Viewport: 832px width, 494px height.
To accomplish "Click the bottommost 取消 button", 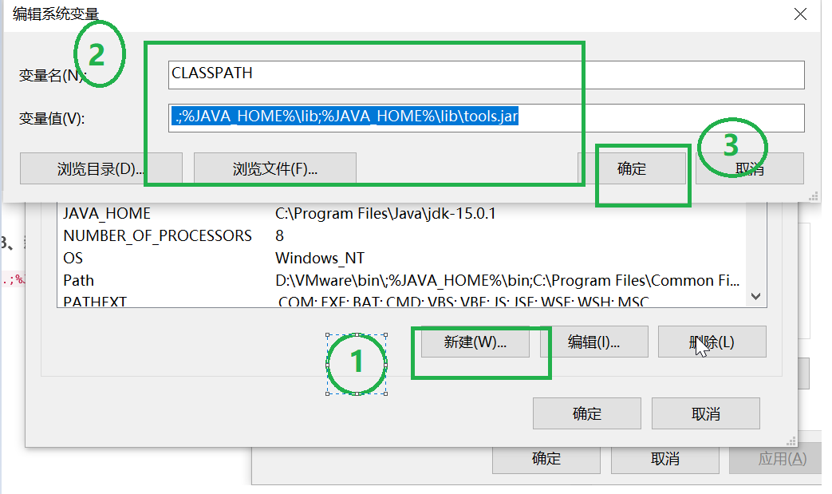I will 665,459.
